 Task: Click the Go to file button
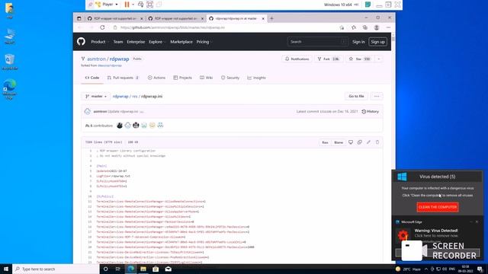point(356,97)
